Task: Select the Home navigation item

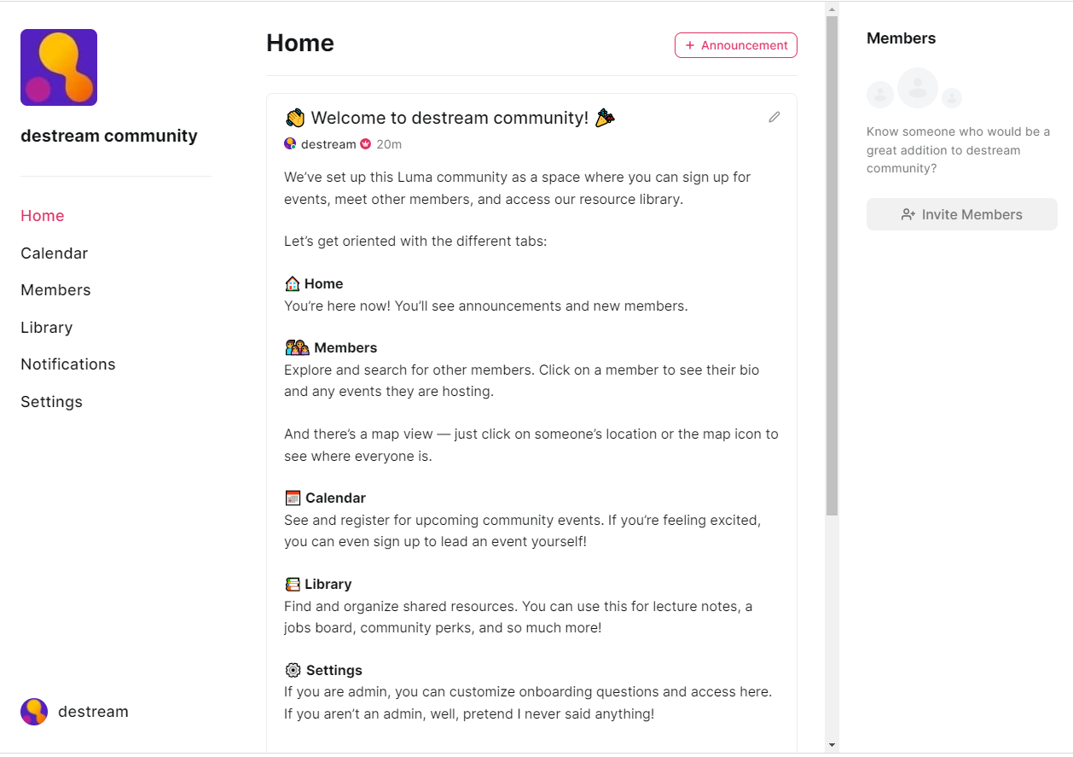Action: (43, 216)
